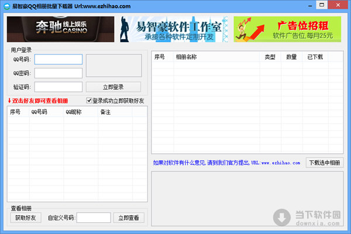Click the captcha image box to refresh
The height and width of the screenshot is (234, 351).
[x=113, y=66]
